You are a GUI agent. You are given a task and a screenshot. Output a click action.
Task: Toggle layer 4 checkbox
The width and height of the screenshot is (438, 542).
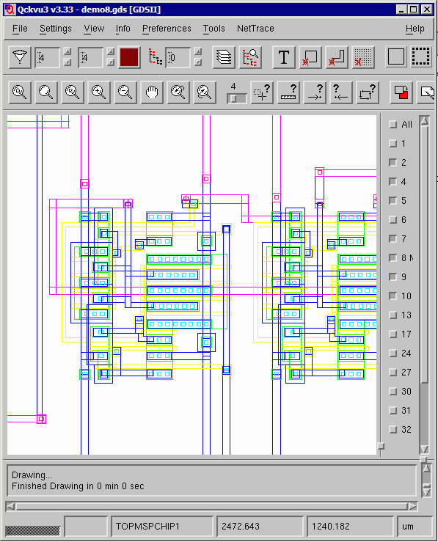pos(393,181)
